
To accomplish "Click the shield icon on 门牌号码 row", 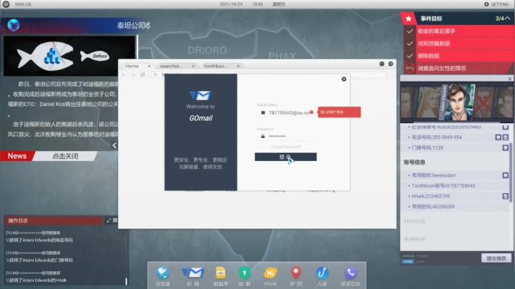I will coord(506,148).
